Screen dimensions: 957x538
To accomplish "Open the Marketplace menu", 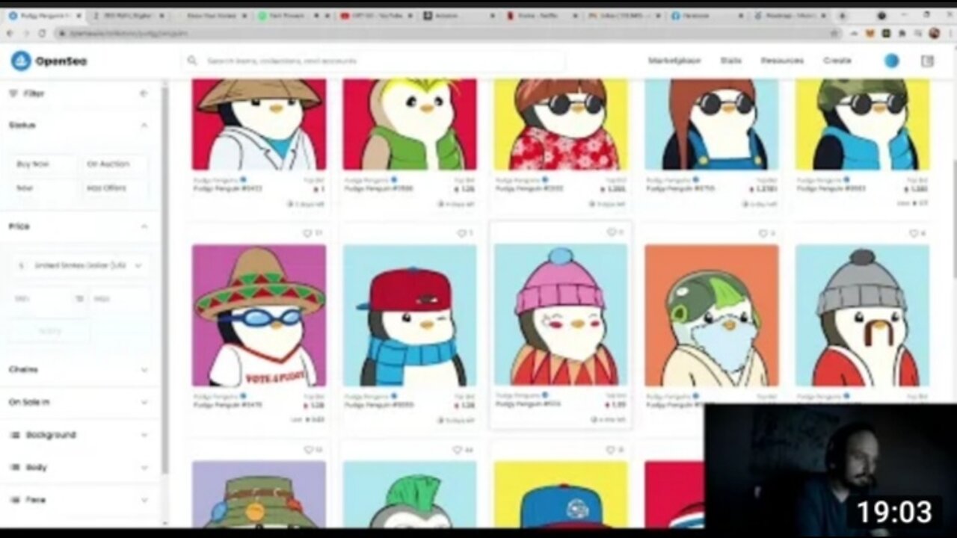I will tap(674, 61).
